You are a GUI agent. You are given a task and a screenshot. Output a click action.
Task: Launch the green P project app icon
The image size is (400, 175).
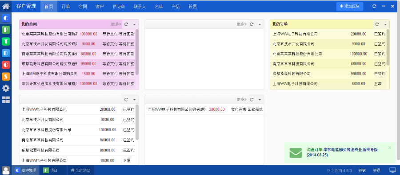[6, 30]
